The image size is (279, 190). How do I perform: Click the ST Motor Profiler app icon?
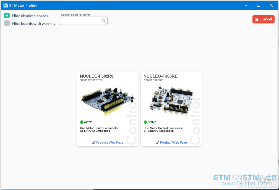(x=6, y=5)
